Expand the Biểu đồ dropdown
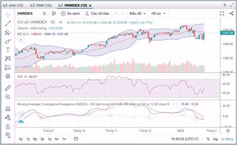The width and height of the screenshot is (237, 145). pyautogui.click(x=138, y=14)
